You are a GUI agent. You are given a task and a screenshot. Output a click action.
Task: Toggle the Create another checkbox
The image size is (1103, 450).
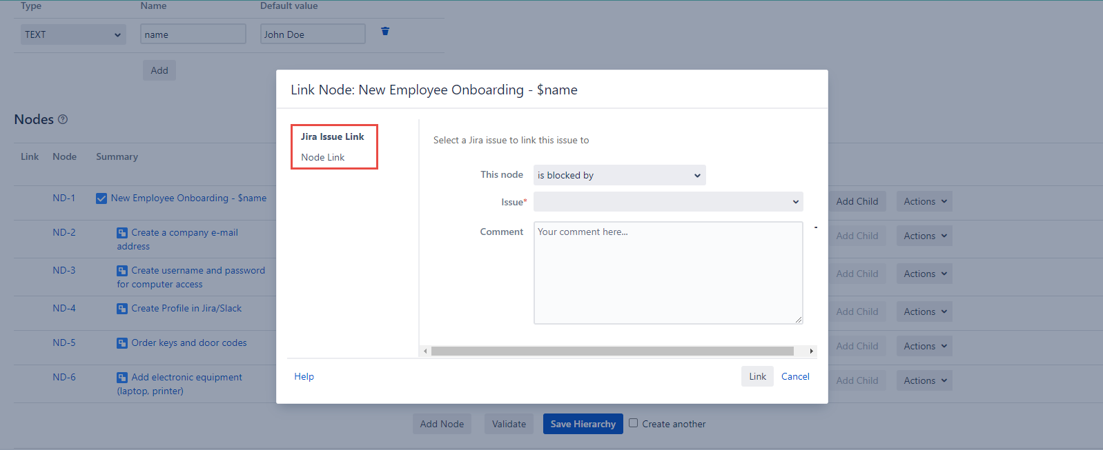tap(633, 423)
